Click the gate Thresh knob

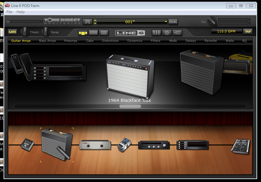tap(24, 32)
